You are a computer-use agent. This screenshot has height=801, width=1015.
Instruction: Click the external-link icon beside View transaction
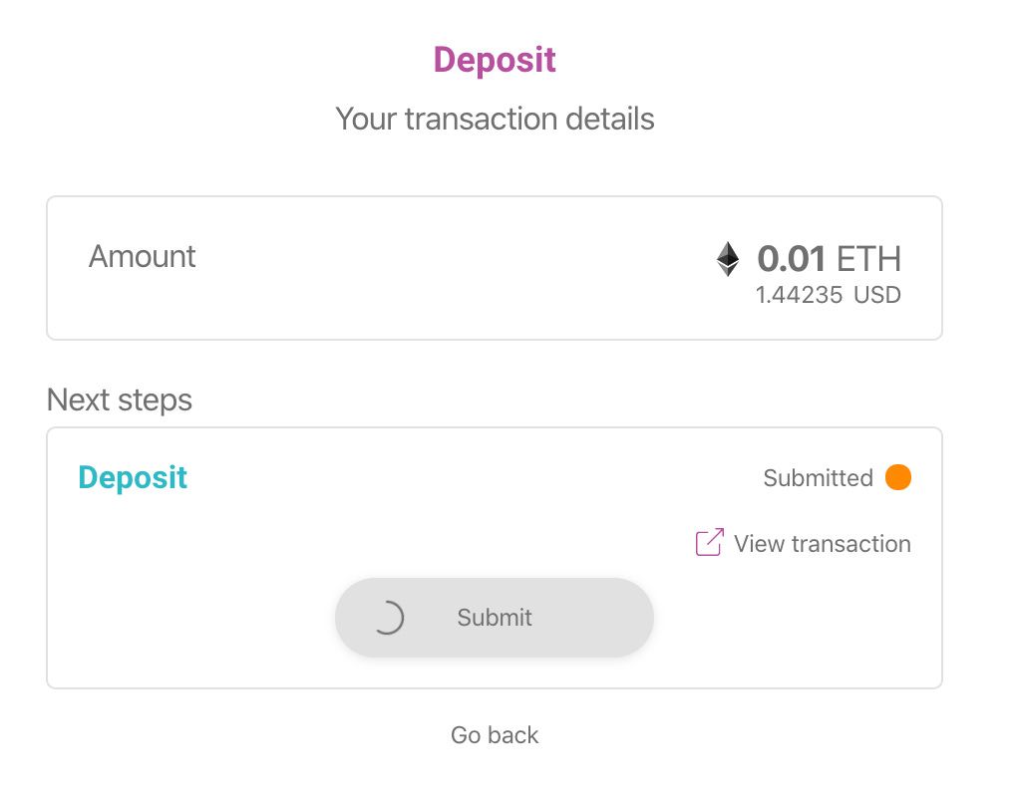(709, 543)
